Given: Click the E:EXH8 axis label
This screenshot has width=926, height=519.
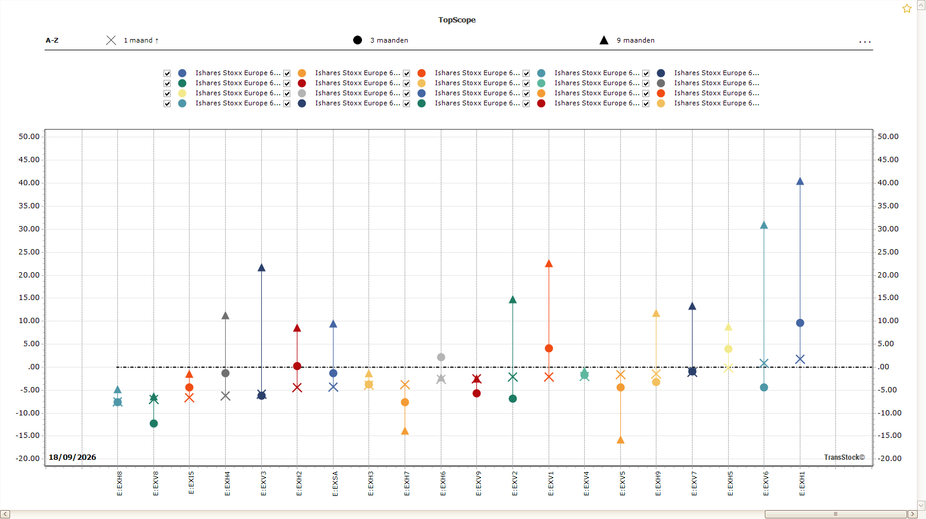Looking at the screenshot, I should click(x=120, y=483).
